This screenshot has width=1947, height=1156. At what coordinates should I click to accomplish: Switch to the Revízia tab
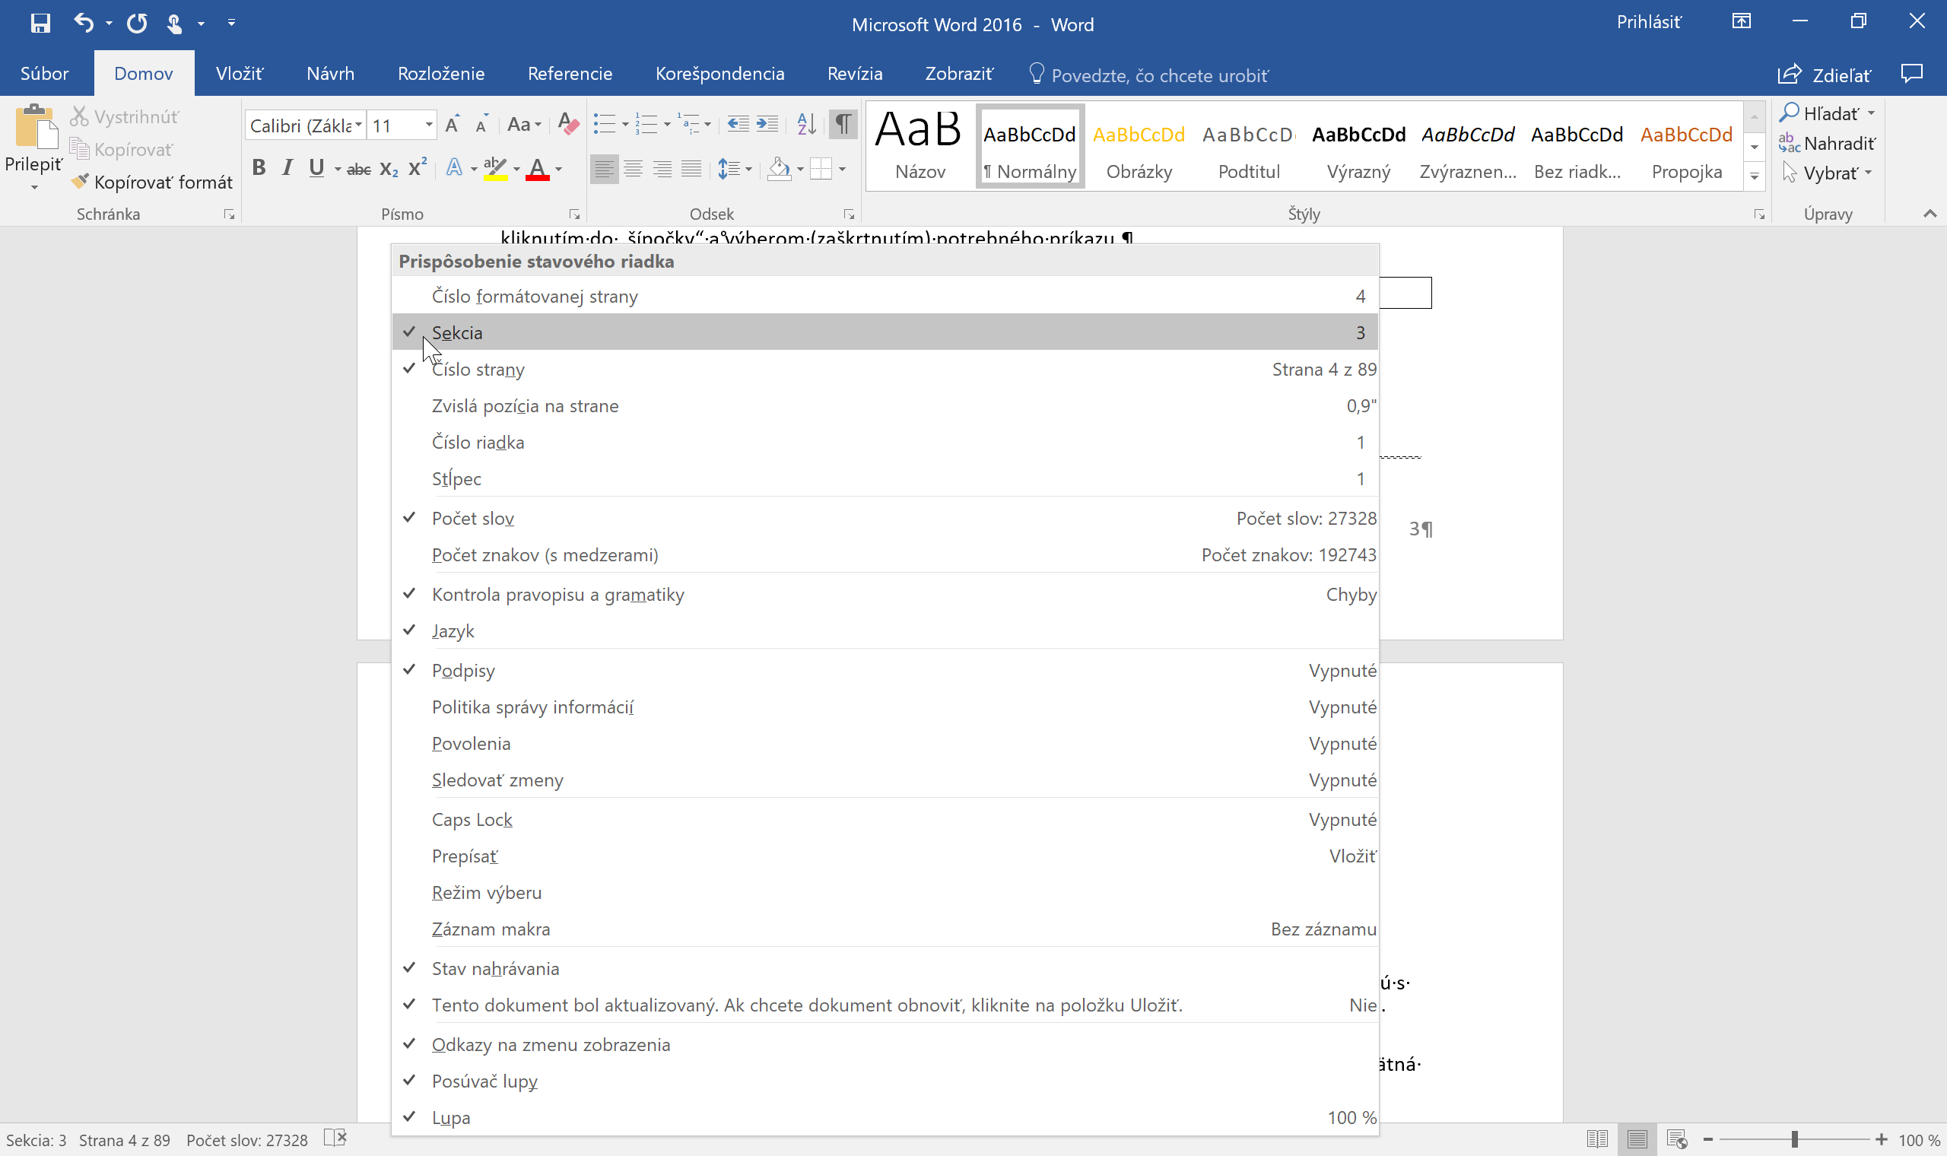coord(854,74)
